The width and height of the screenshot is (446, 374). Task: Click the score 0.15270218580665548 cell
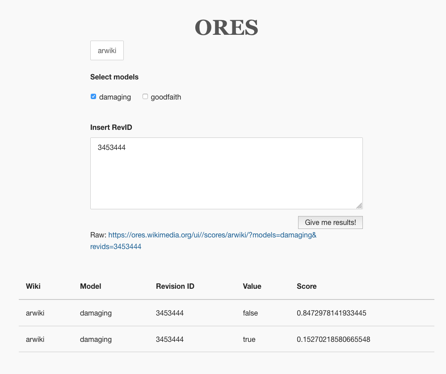tap(333, 339)
